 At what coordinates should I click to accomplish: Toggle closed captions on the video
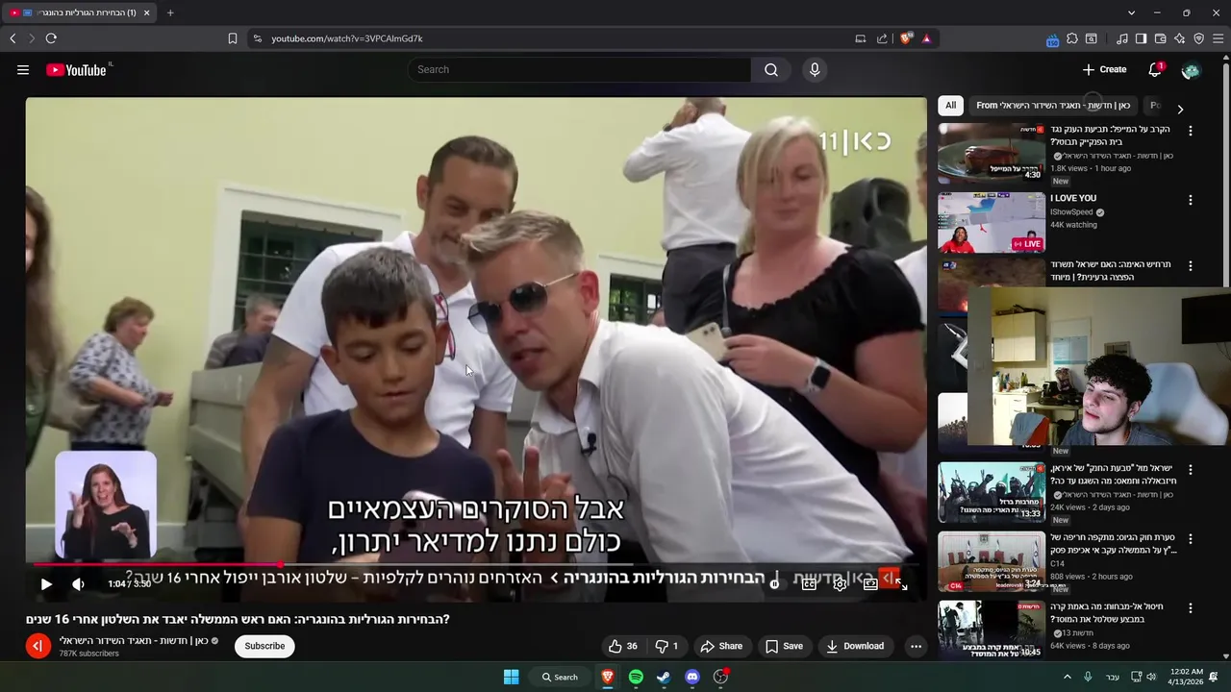click(810, 583)
